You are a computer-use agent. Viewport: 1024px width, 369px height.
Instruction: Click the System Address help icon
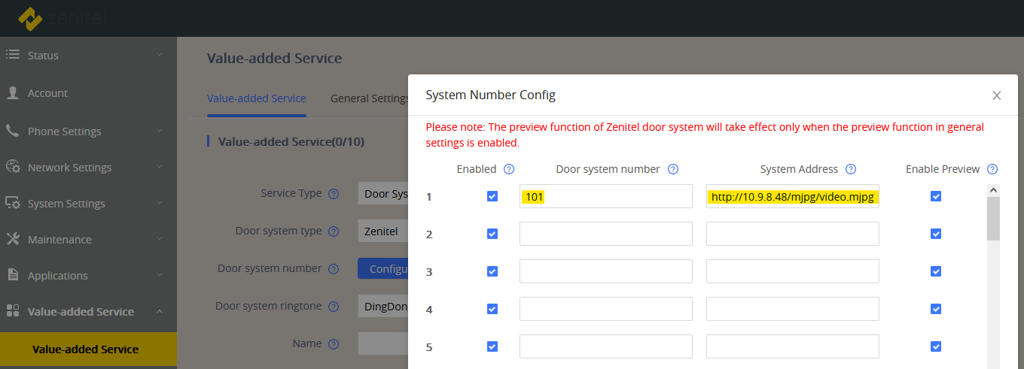coord(851,169)
